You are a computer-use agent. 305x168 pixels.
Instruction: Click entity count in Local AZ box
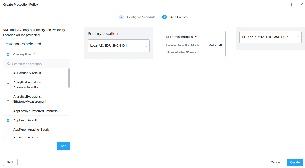(146, 46)
